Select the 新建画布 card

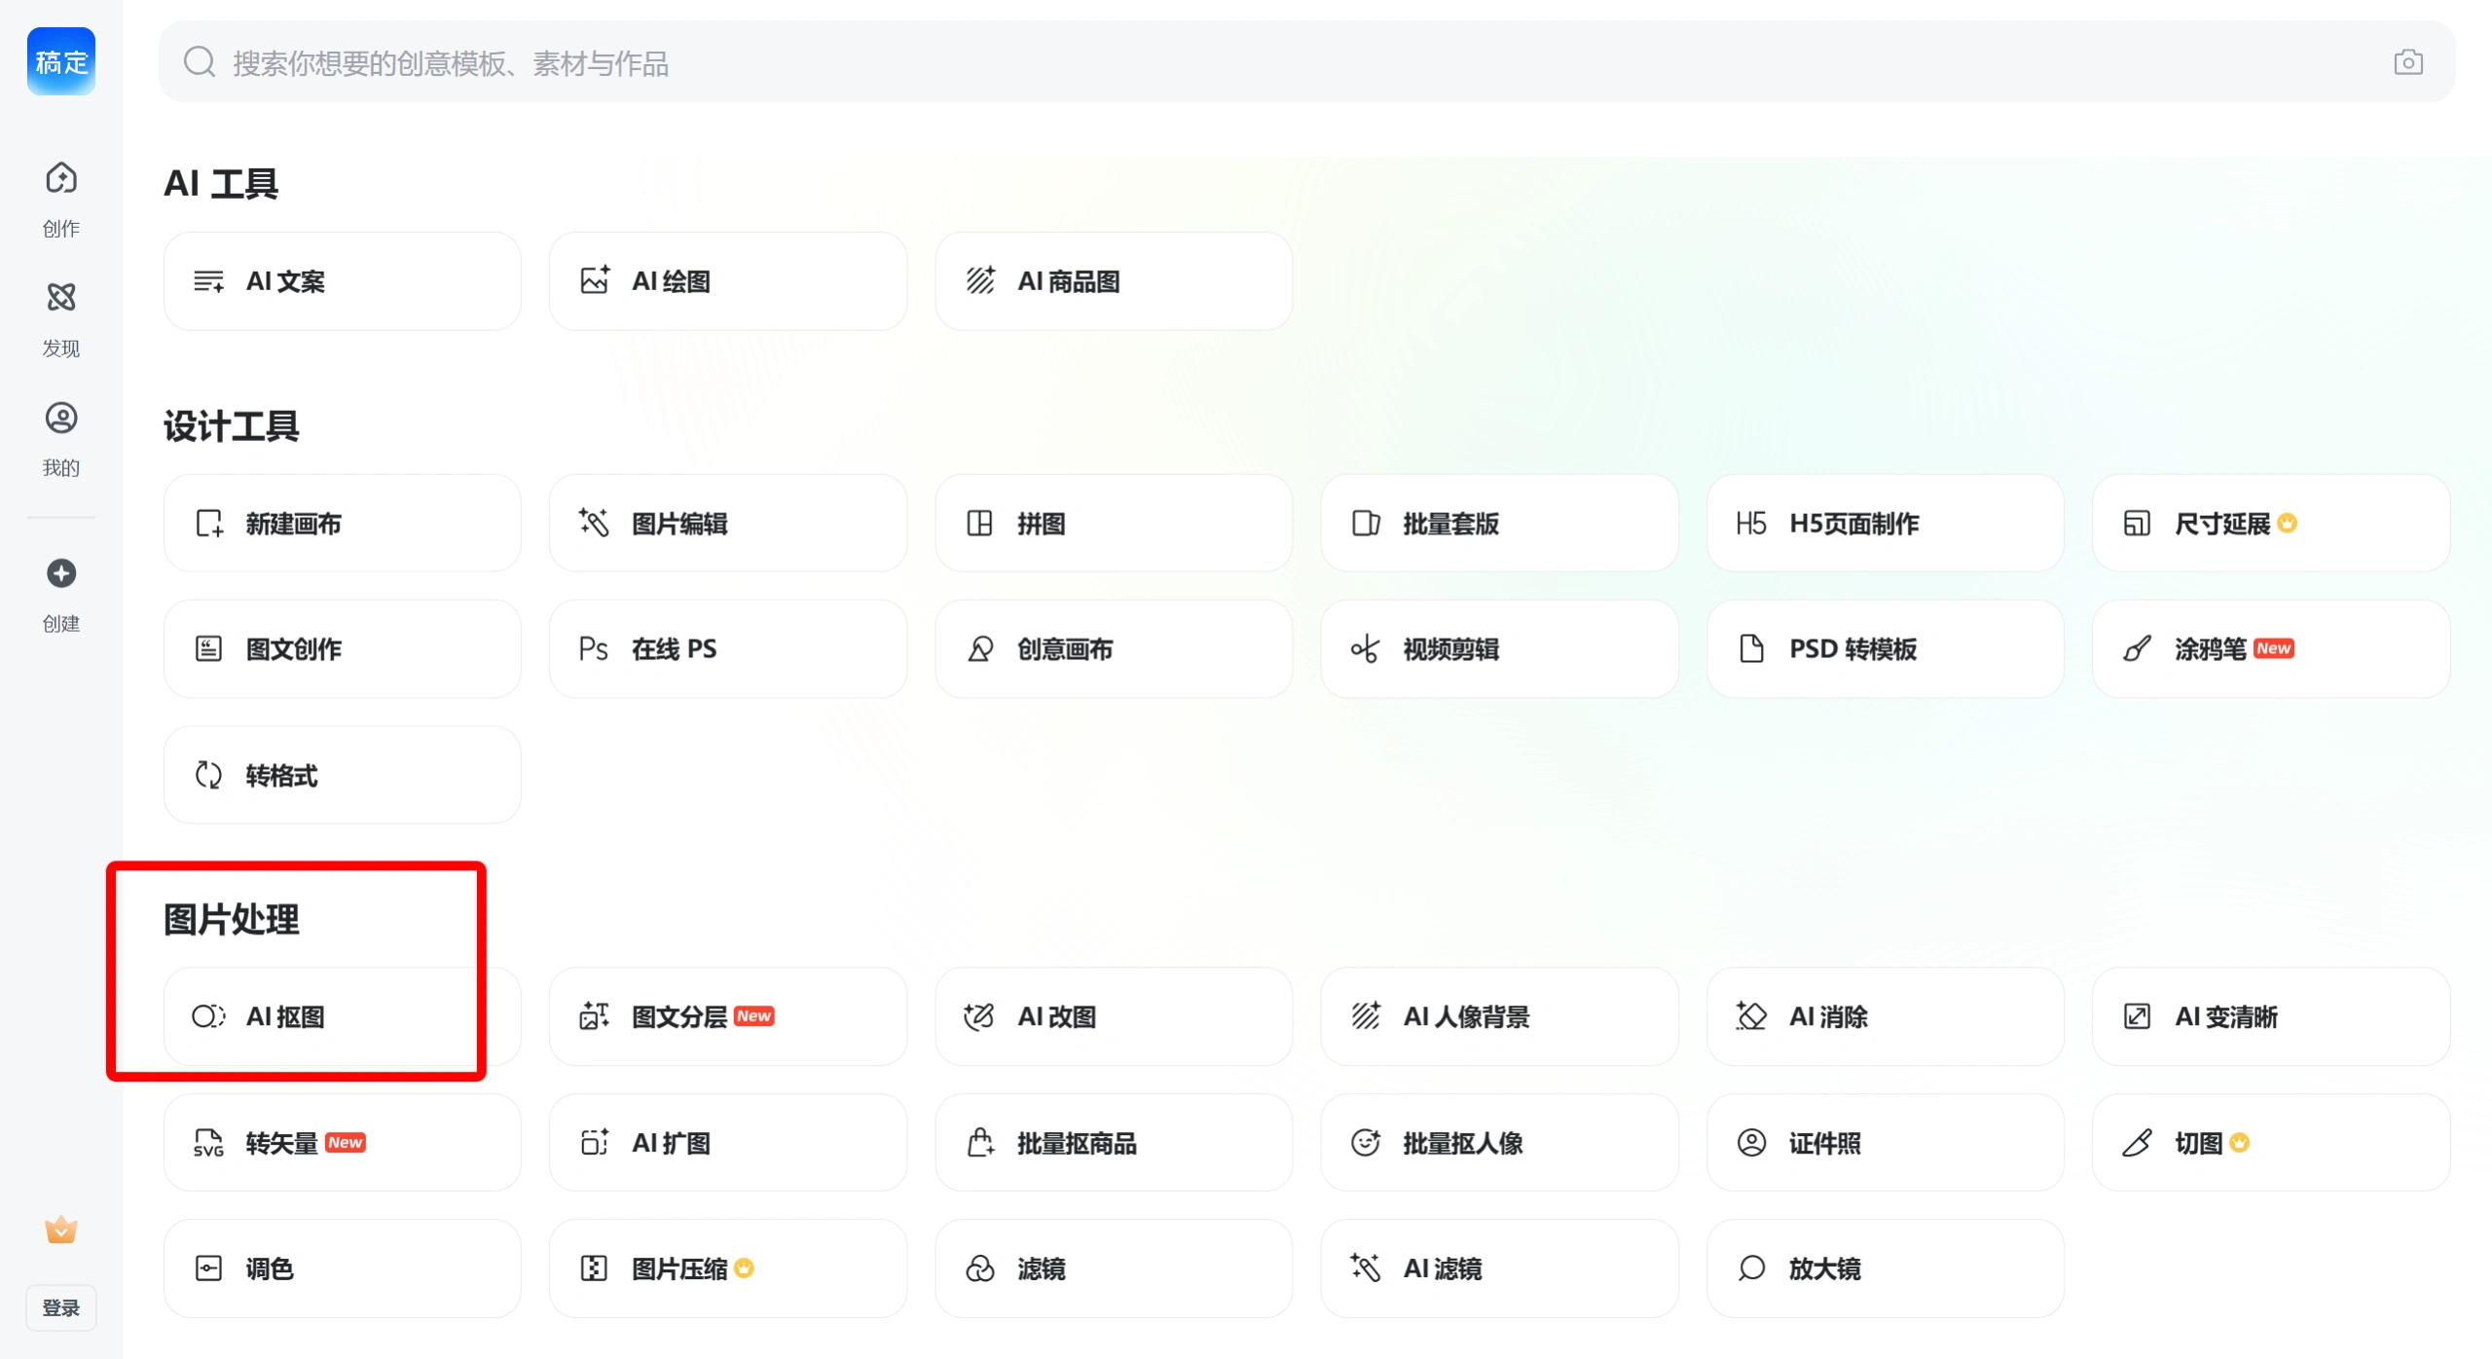tap(343, 524)
